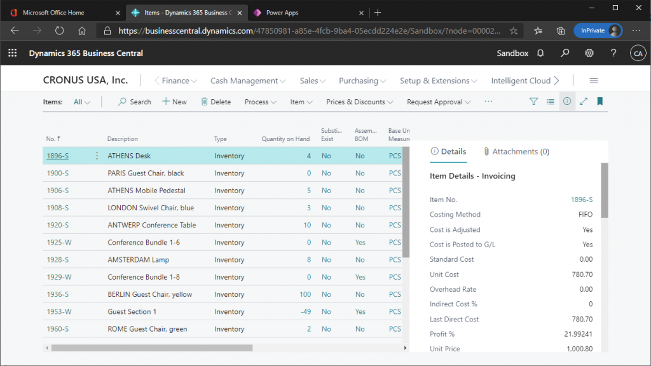The width and height of the screenshot is (651, 366).
Task: Open item 1925-W link
Action: 59,242
